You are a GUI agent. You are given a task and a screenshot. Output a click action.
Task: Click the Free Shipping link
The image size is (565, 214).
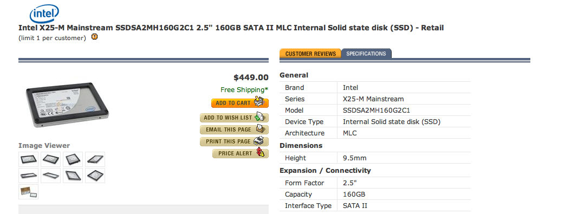244,90
